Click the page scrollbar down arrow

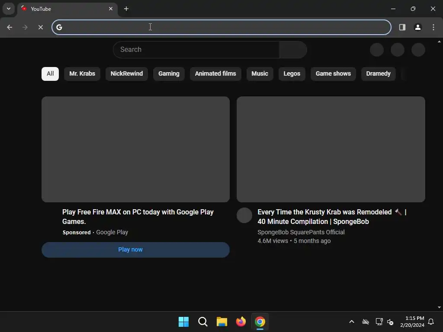[439, 307]
